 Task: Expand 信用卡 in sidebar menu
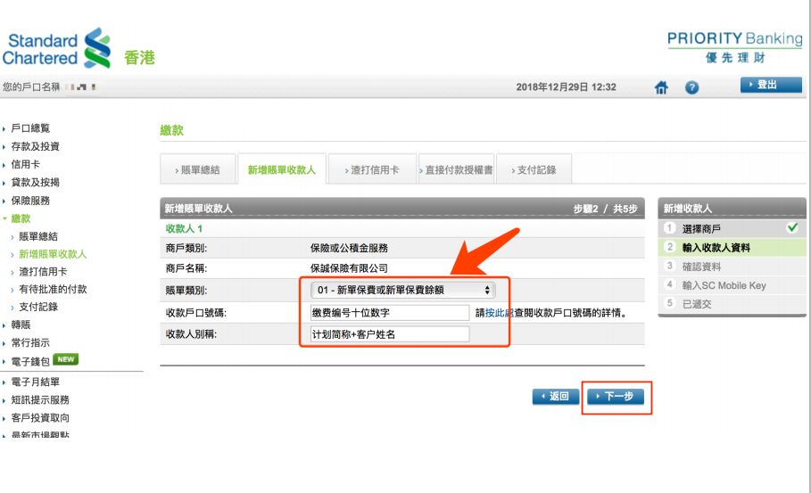pos(25,164)
